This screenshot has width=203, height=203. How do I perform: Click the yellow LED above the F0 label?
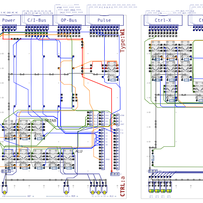104,192
